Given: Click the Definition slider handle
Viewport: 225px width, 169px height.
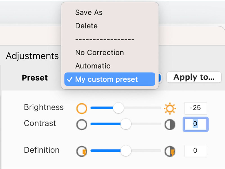Looking at the screenshot, I should (126, 151).
